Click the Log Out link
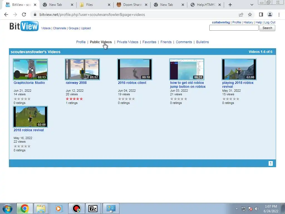Image resolution: width=285 pixels, height=214 pixels. click(270, 22)
